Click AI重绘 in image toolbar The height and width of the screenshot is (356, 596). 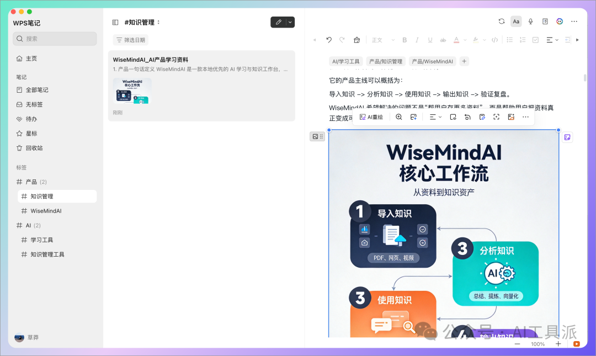click(371, 117)
